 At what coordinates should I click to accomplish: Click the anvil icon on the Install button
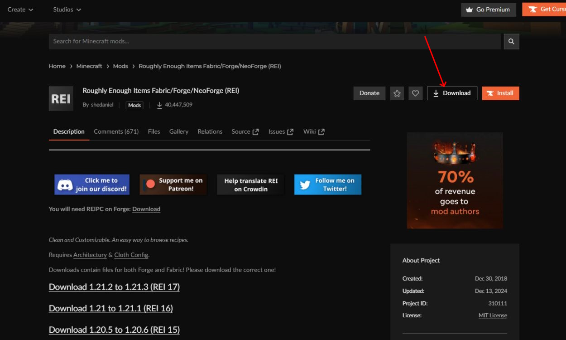coord(490,93)
